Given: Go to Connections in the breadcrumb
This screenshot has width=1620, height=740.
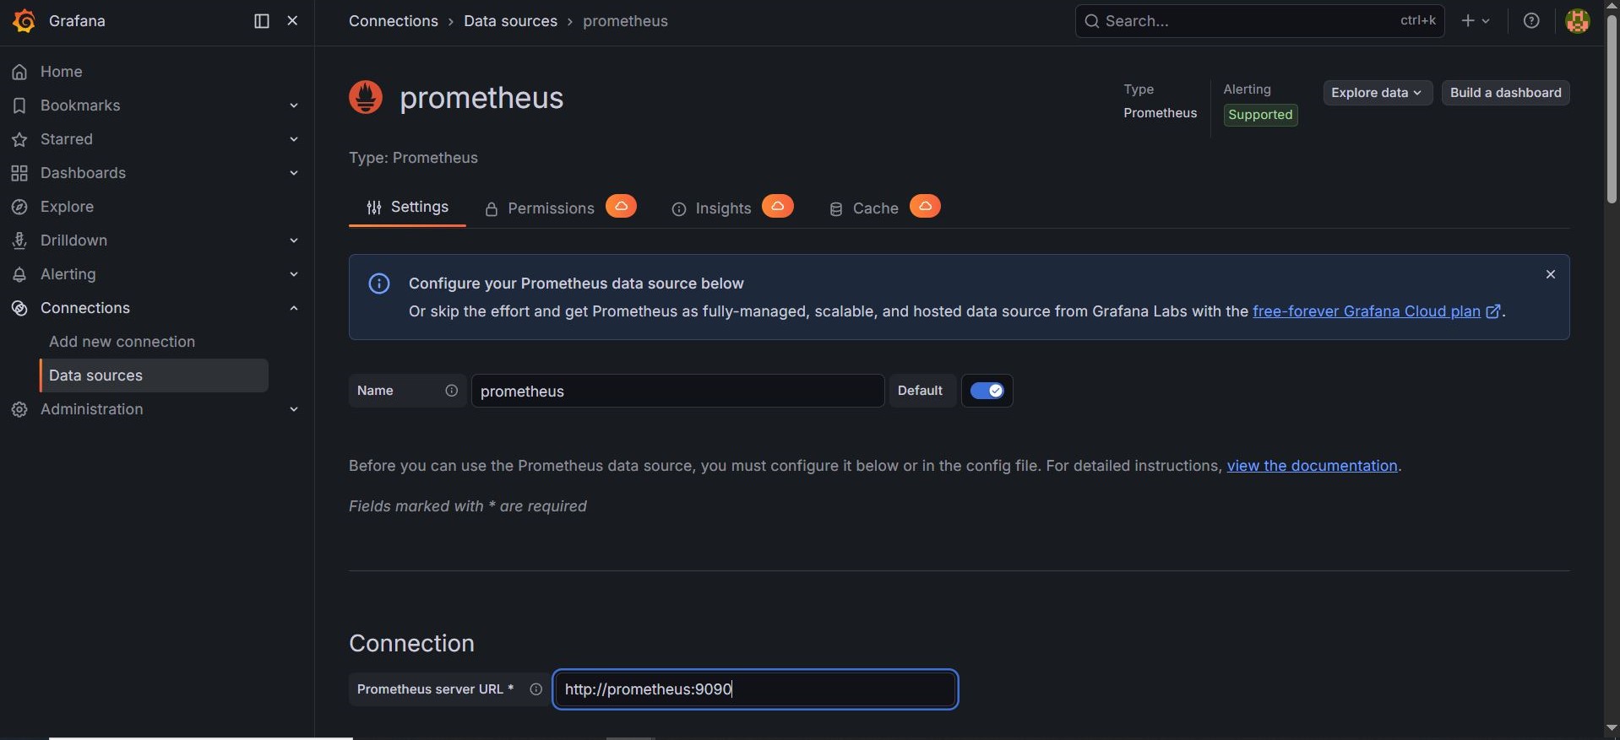Looking at the screenshot, I should 394,21.
